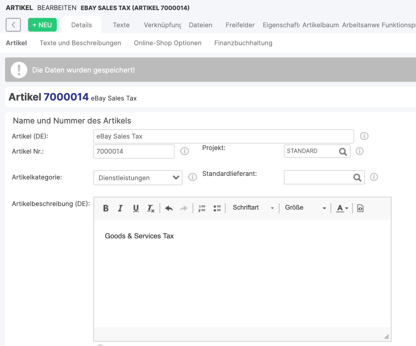Click the Artikel (DE) name field
Image resolution: width=416 pixels, height=346 pixels.
223,136
